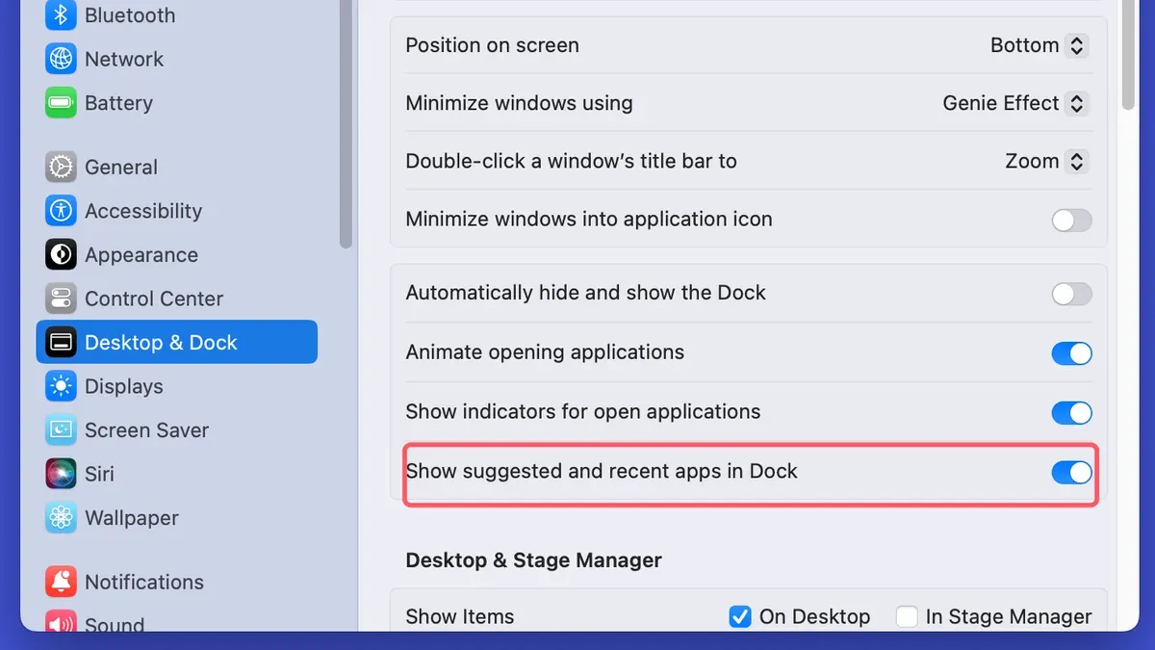Image resolution: width=1155 pixels, height=650 pixels.
Task: Click the General gear icon
Action: (61, 167)
